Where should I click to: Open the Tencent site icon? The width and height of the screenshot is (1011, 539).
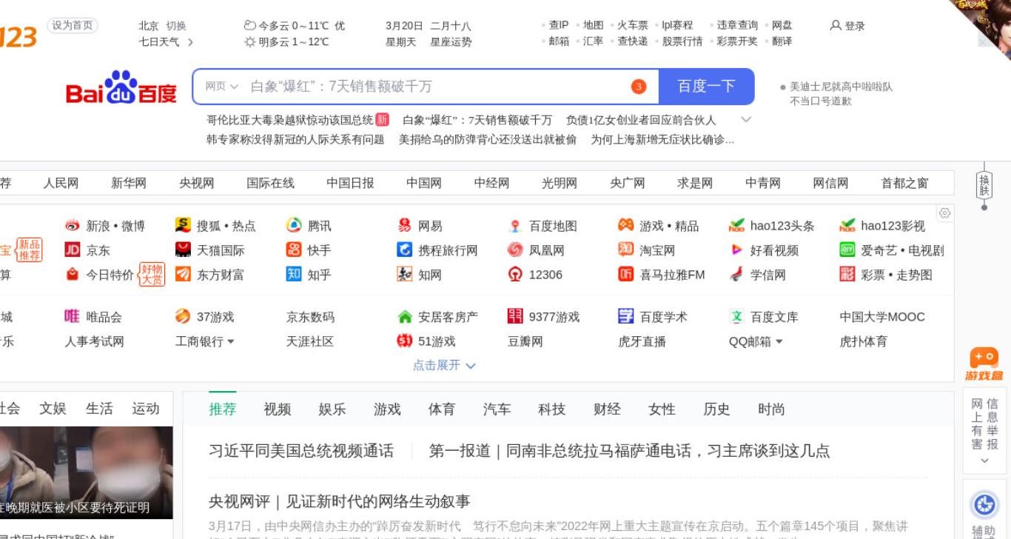[x=294, y=226]
